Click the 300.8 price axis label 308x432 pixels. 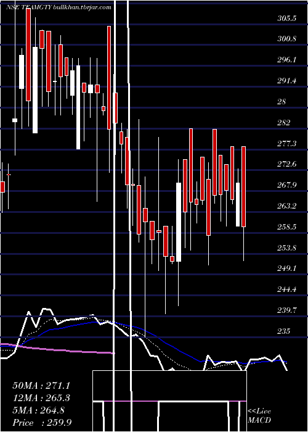286,39
